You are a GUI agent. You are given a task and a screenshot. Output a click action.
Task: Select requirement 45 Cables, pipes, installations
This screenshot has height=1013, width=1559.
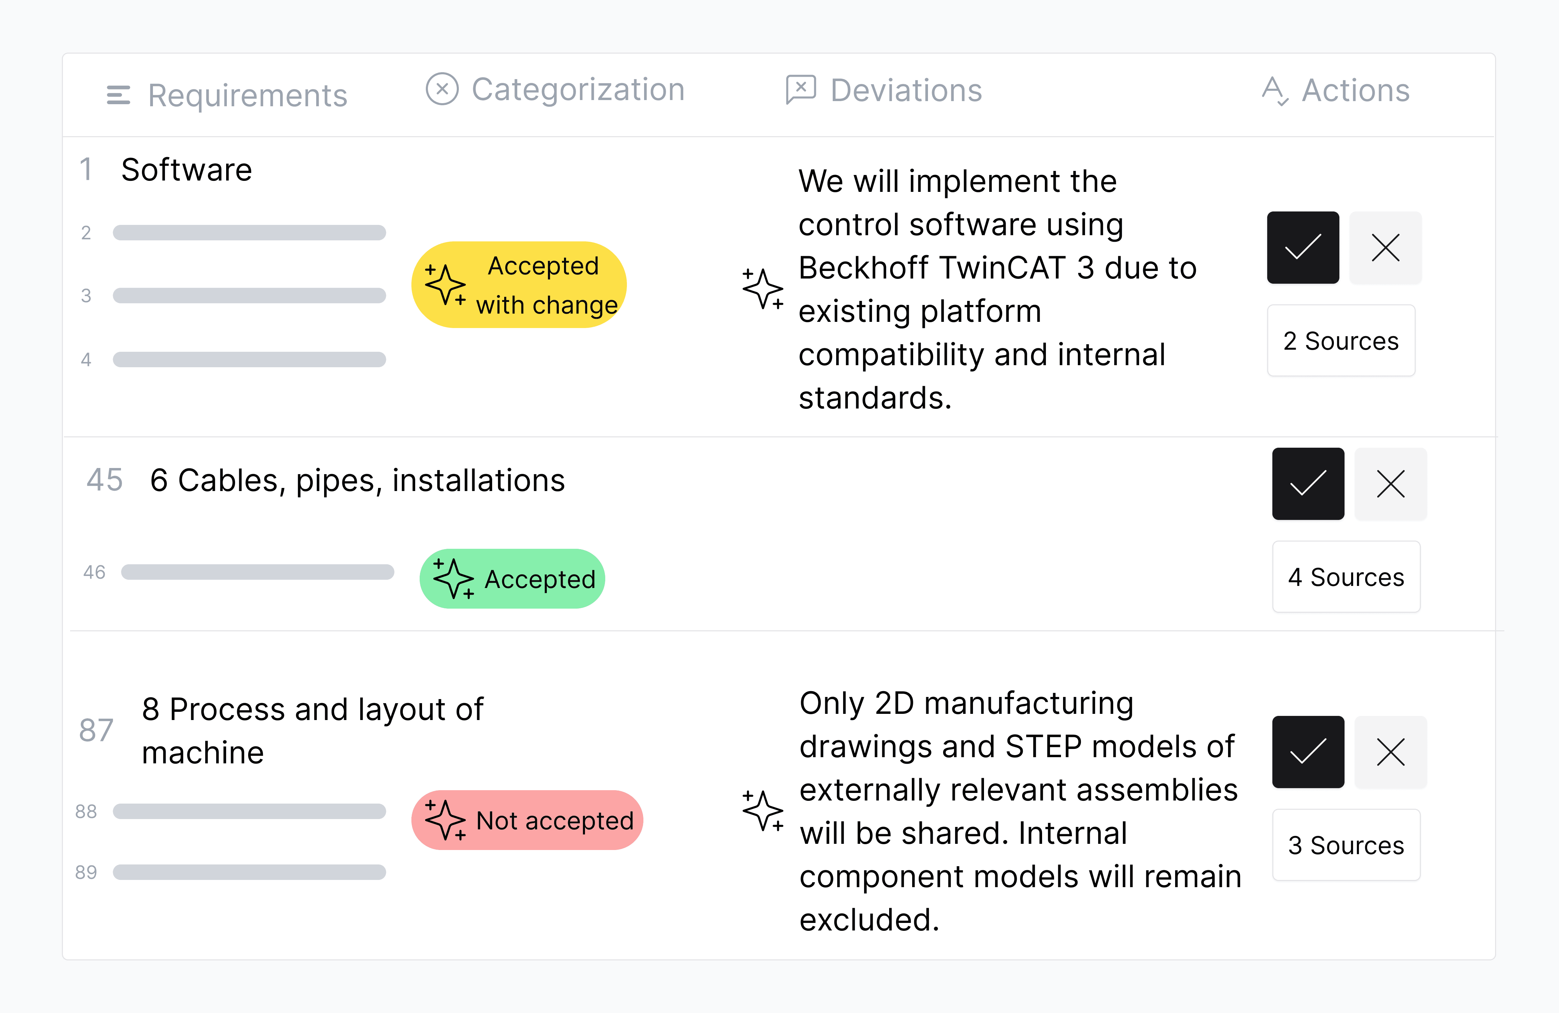(x=357, y=480)
